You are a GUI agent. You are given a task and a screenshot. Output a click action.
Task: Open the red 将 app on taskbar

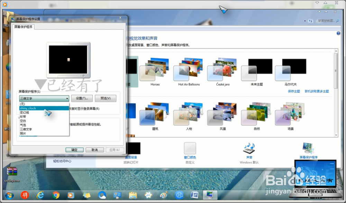pyautogui.click(x=25, y=195)
